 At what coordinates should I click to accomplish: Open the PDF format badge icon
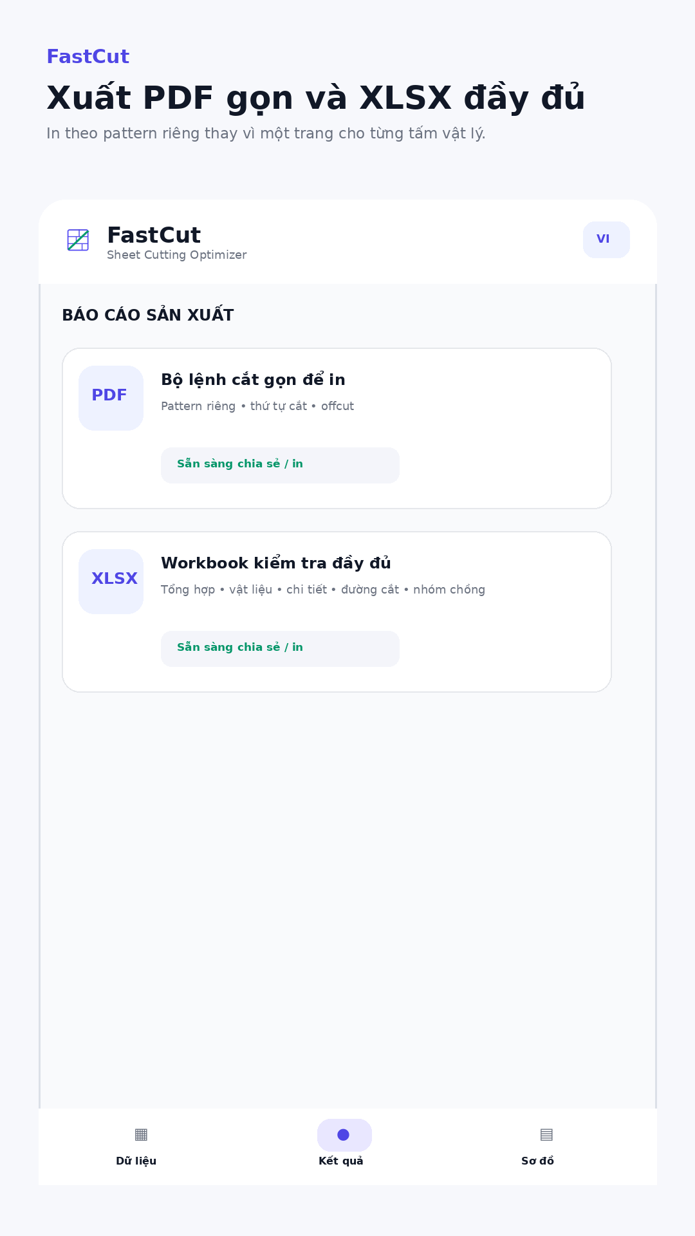111,398
